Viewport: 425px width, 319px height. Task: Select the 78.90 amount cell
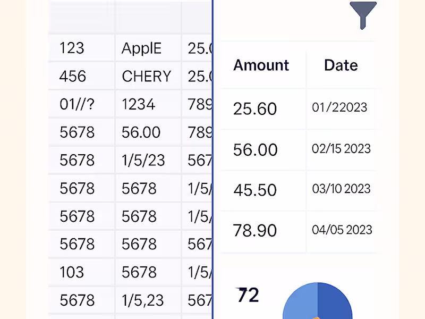coord(255,230)
